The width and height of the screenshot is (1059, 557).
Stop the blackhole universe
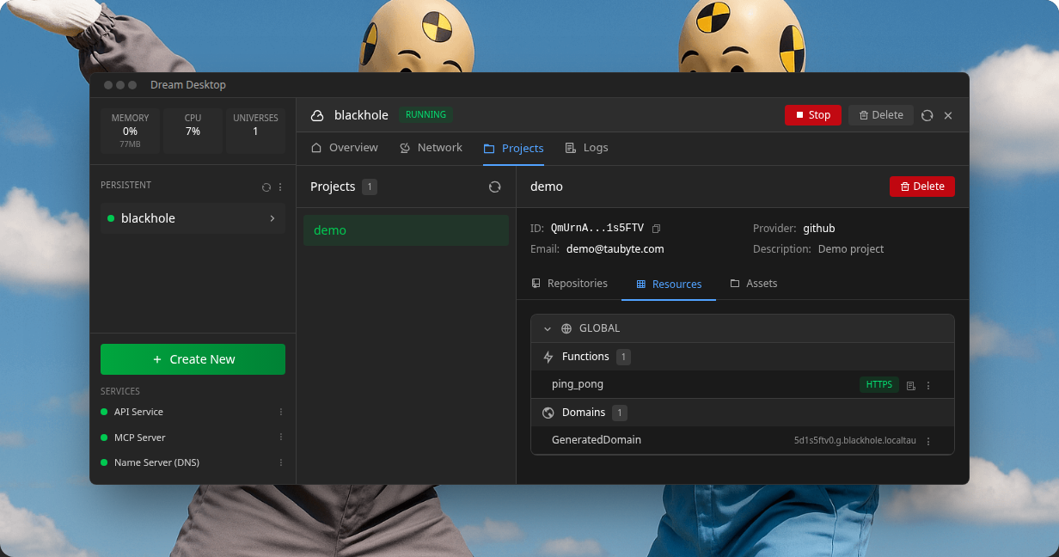pyautogui.click(x=812, y=114)
